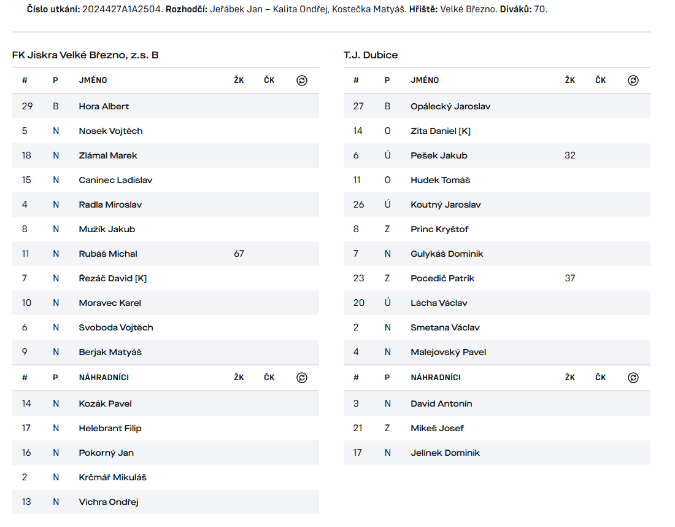Click substitution icon in Jiskra starters header

301,80
